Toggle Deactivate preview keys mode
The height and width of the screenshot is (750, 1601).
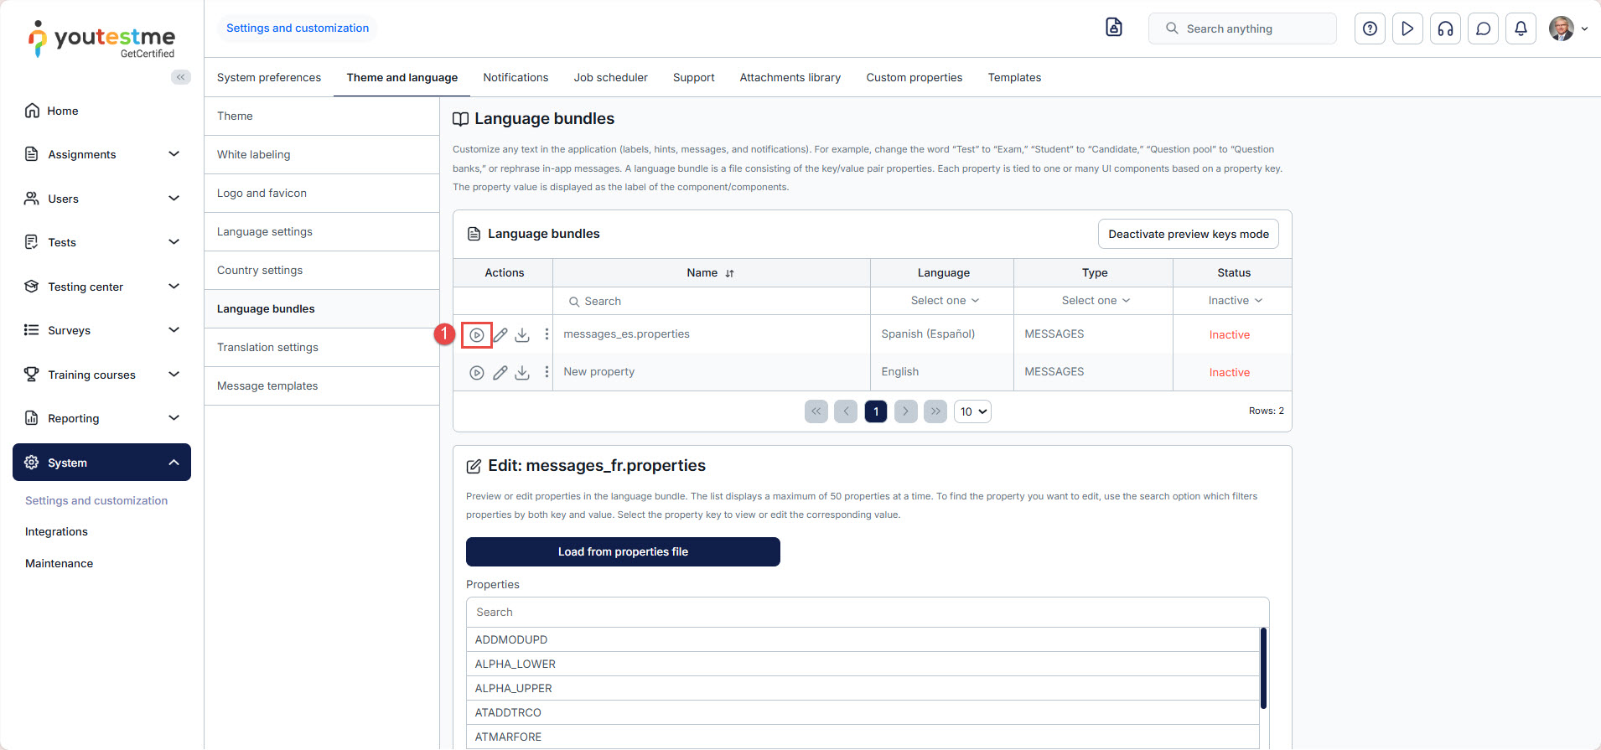pyautogui.click(x=1188, y=234)
